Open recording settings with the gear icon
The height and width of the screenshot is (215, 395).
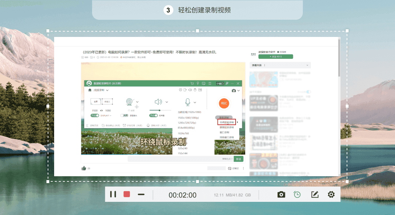(x=331, y=194)
